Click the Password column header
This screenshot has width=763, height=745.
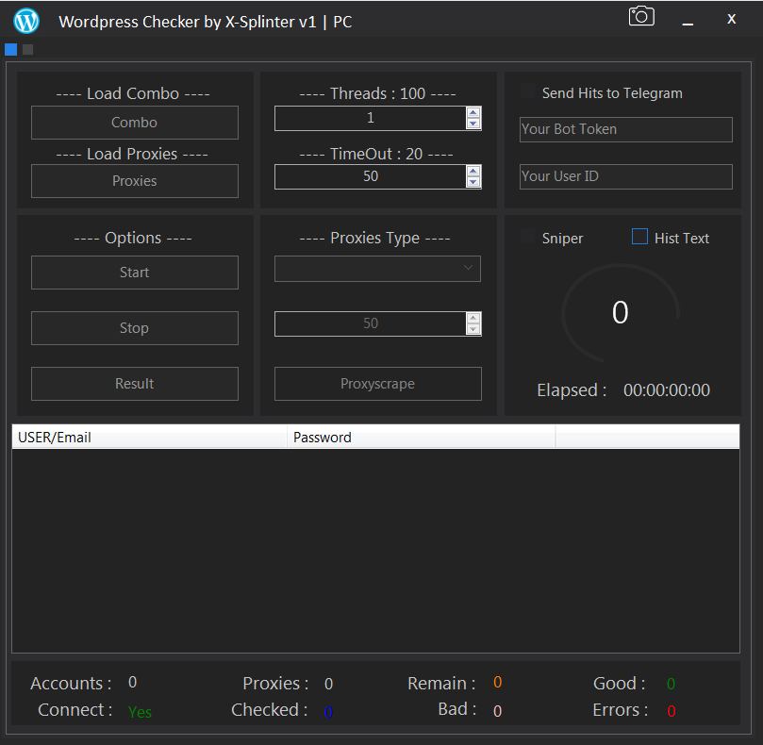[421, 437]
